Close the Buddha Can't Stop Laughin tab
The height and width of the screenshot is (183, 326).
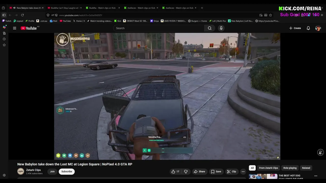coord(81,8)
